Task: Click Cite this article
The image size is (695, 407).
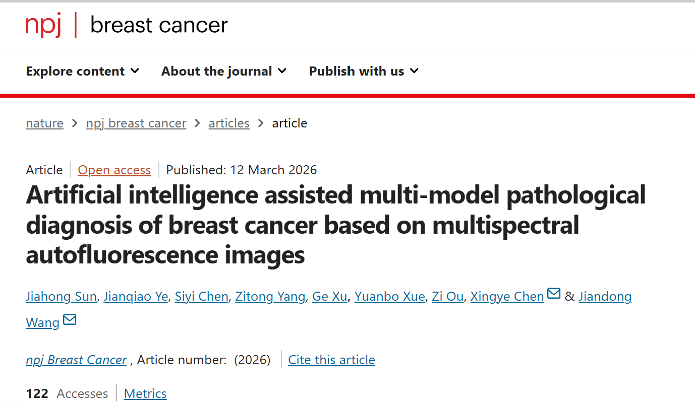Action: 331,360
